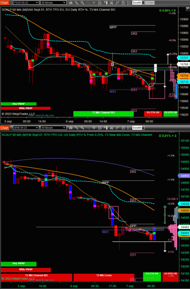
Task: Toggle Chart Trader in MYM toolbar
Action: [106, 128]
